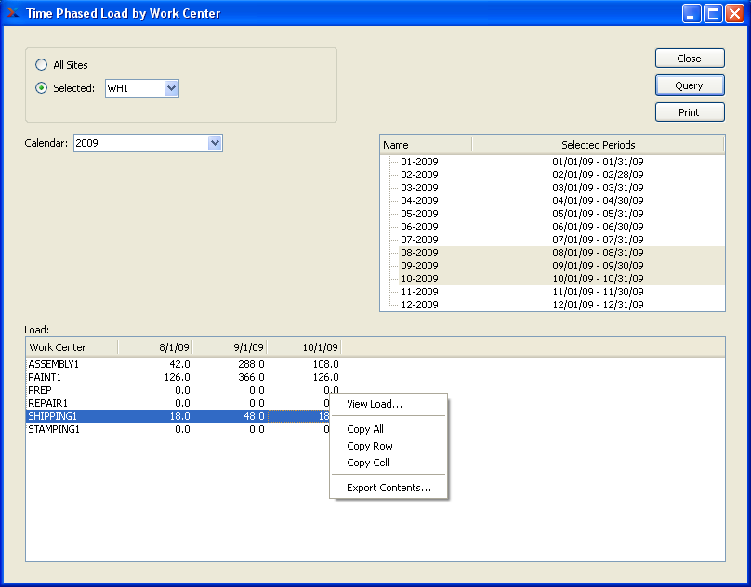Select Copy All in context menu

click(x=365, y=429)
